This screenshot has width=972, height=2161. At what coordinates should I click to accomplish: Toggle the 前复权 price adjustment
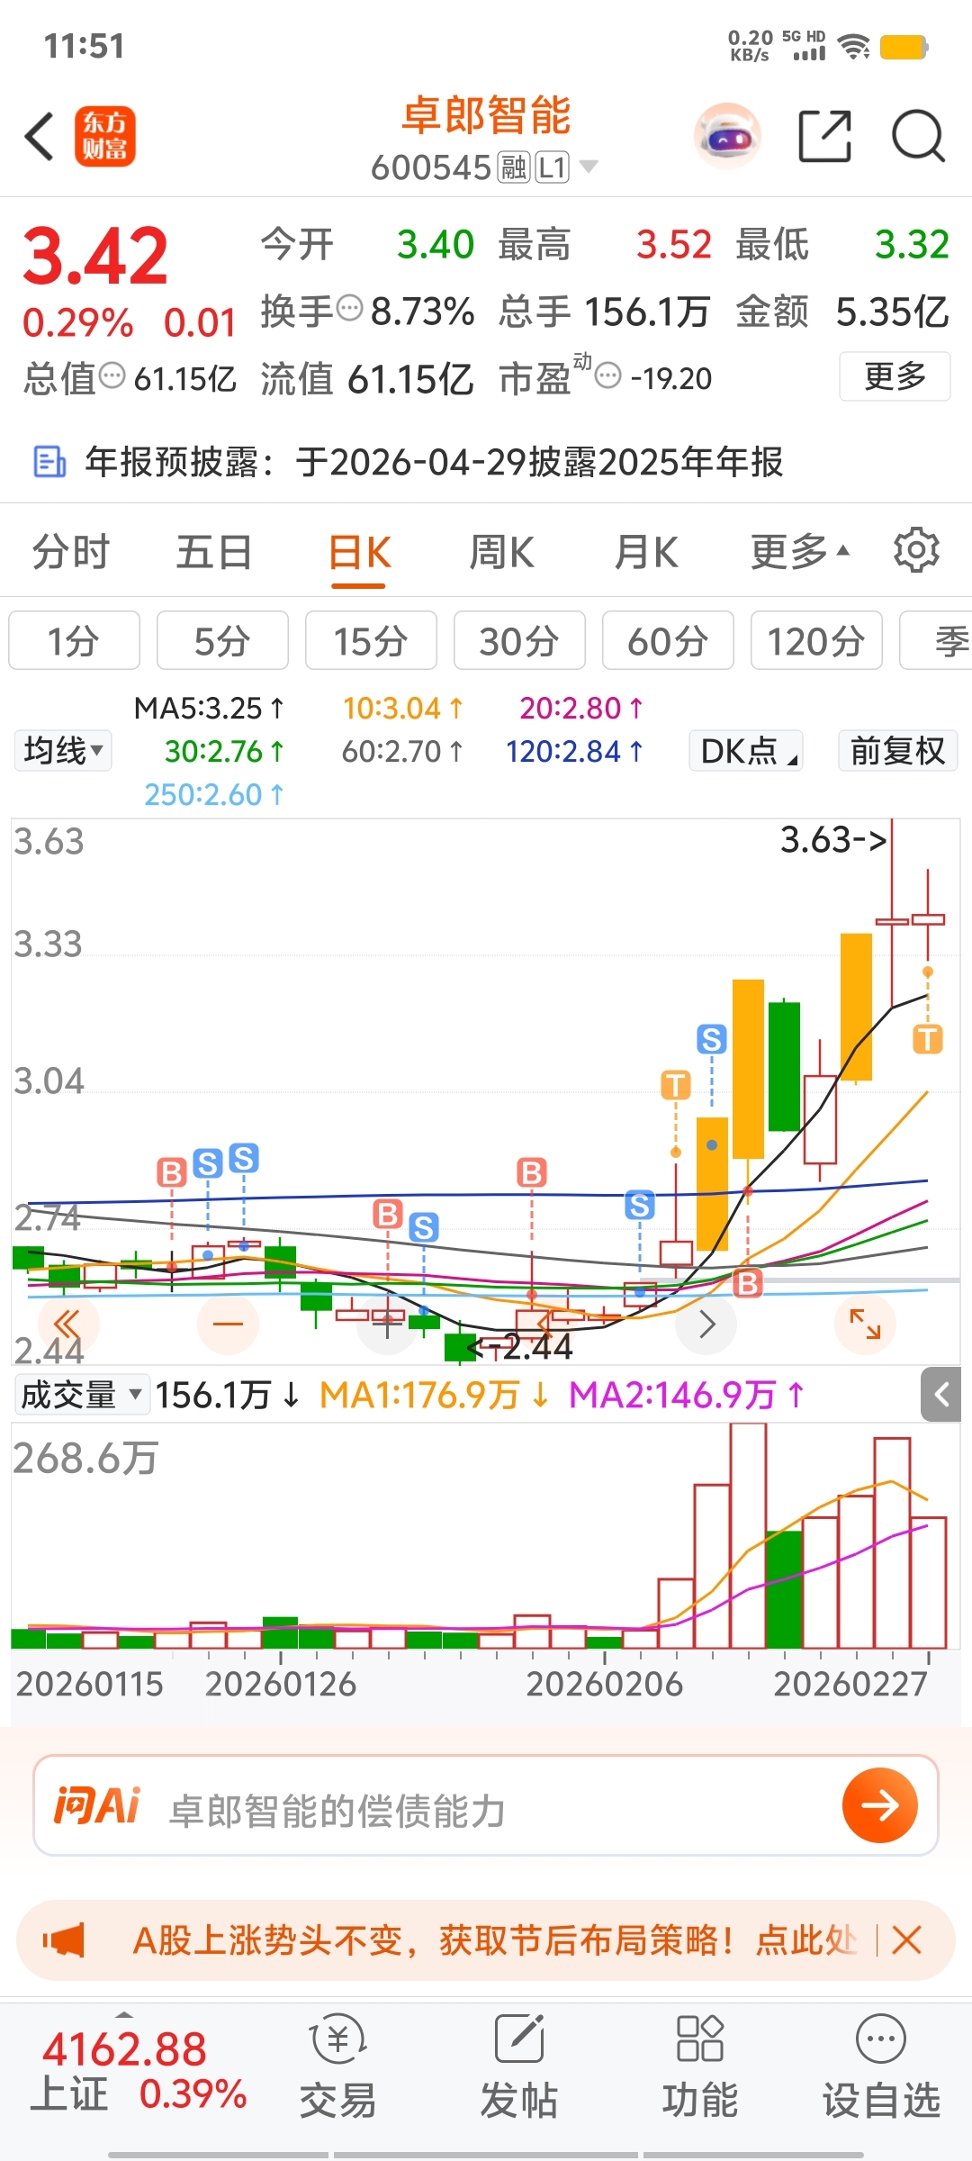pyautogui.click(x=897, y=750)
